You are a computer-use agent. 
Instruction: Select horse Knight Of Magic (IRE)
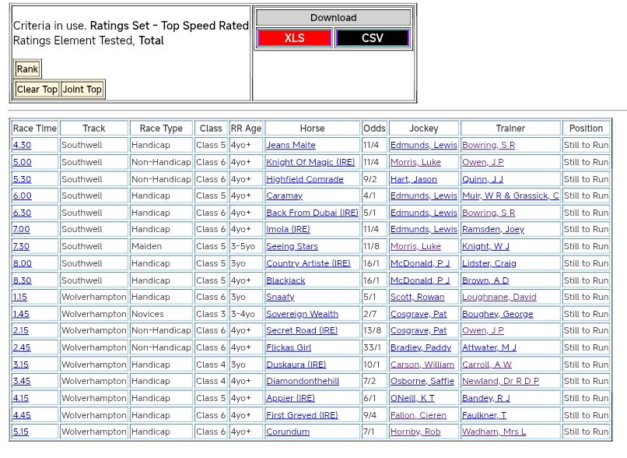(x=310, y=162)
